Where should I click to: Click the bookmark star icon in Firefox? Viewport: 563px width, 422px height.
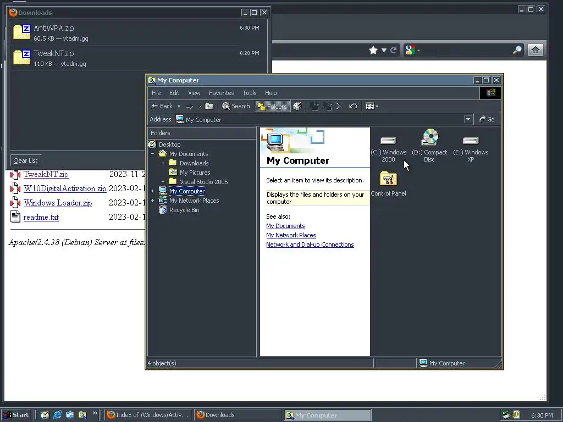click(x=373, y=50)
